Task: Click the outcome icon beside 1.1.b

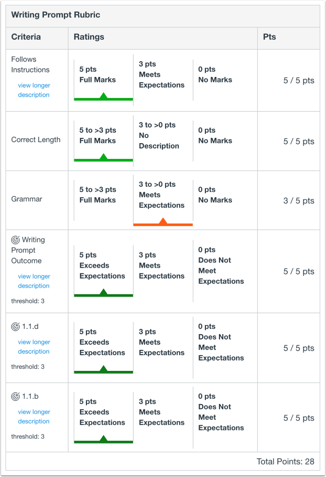Action: coord(16,396)
